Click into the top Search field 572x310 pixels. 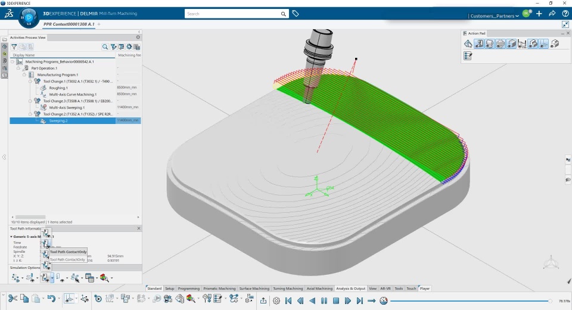(233, 14)
